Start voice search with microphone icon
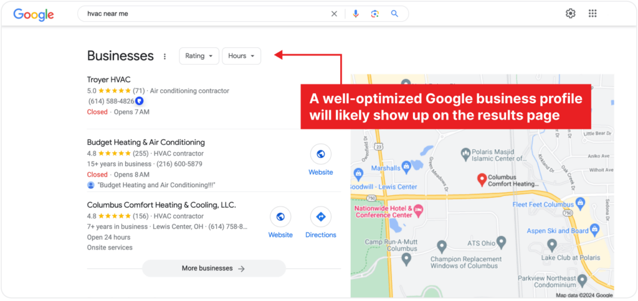The width and height of the screenshot is (638, 301). (x=356, y=14)
